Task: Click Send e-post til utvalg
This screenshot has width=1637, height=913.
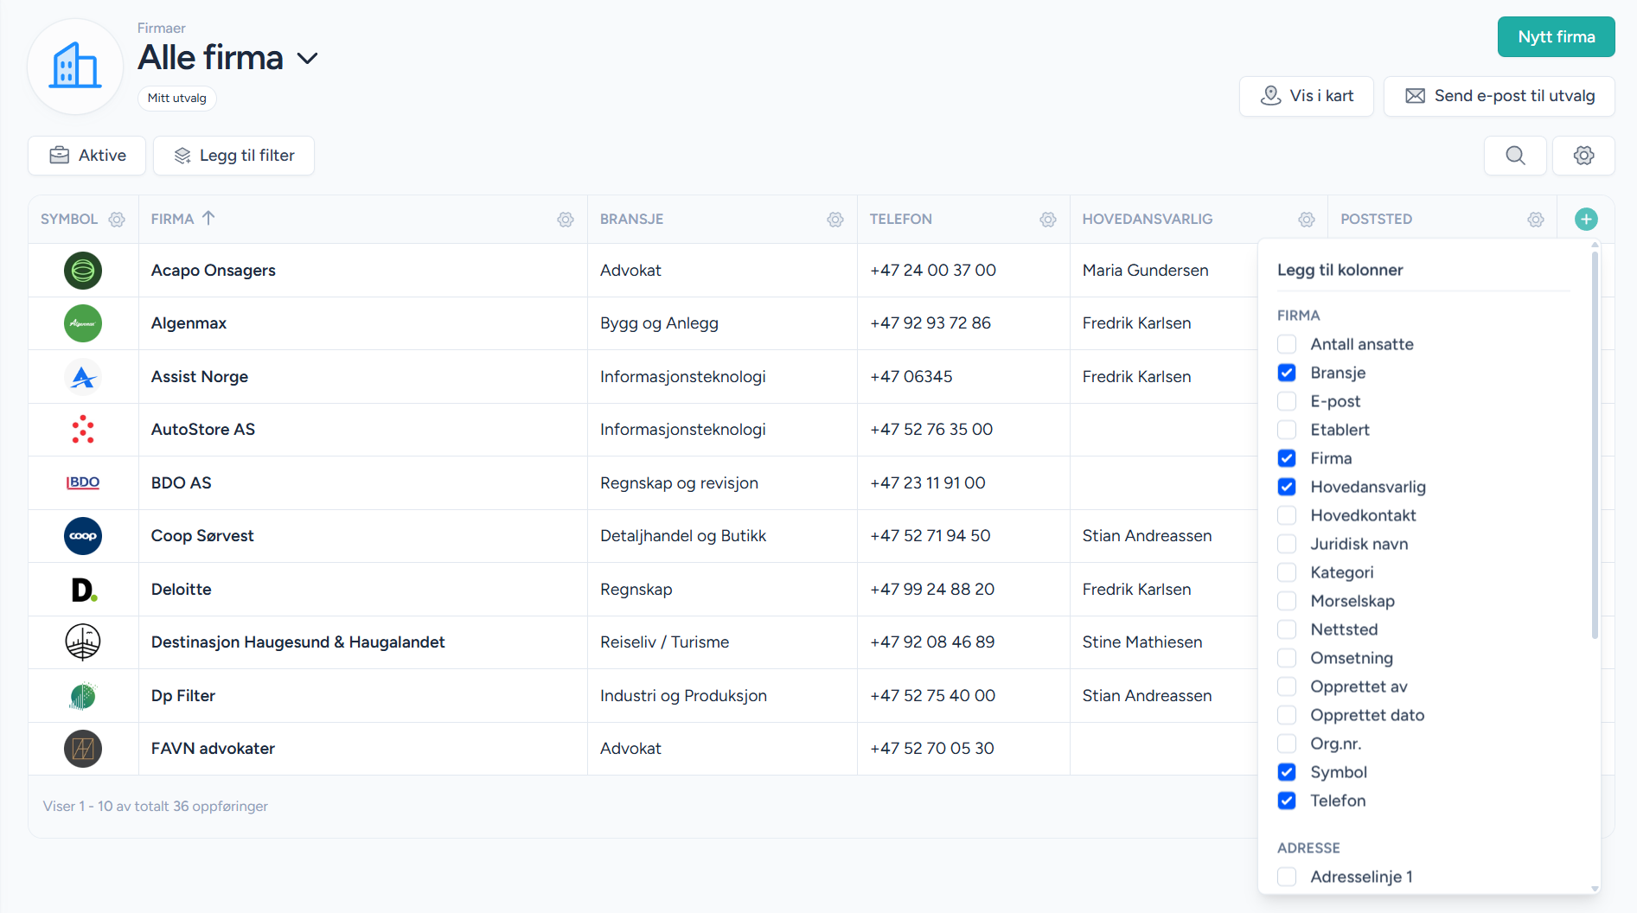Action: (x=1500, y=96)
